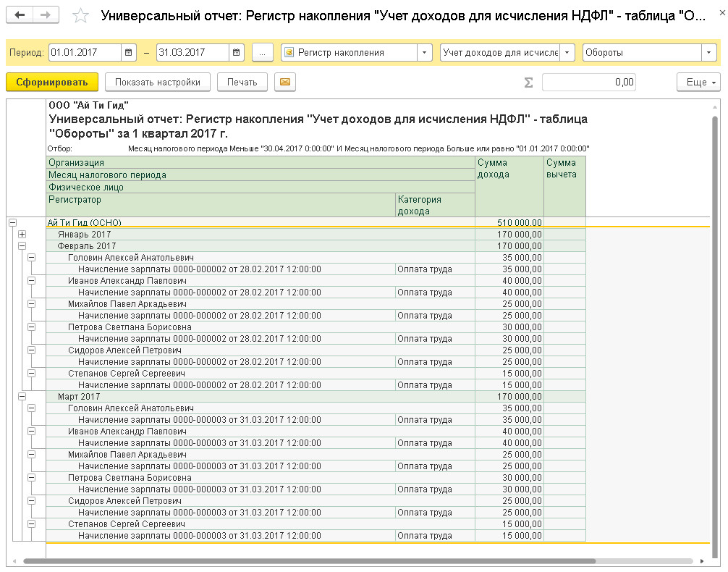Click the Печать button
This screenshot has width=728, height=572.
click(x=242, y=83)
